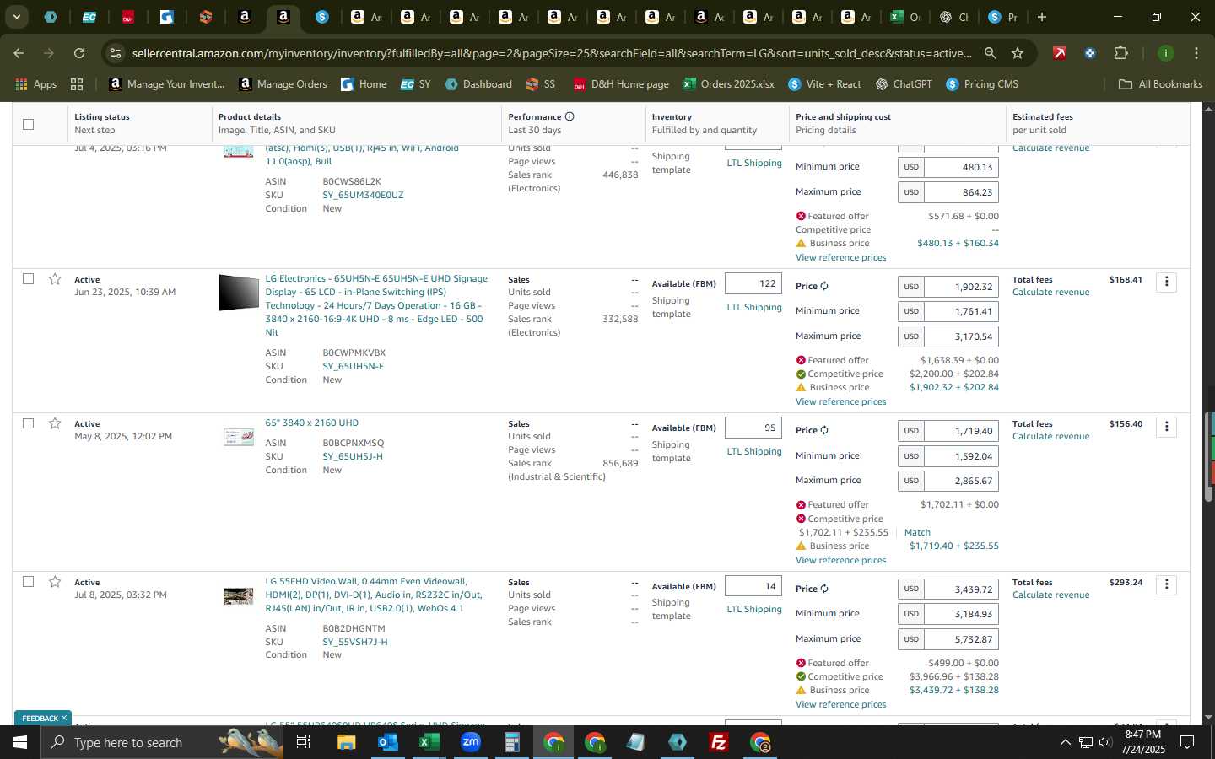Open LTL Shipping template for 55FHD listing
This screenshot has height=759, width=1215.
click(x=754, y=609)
